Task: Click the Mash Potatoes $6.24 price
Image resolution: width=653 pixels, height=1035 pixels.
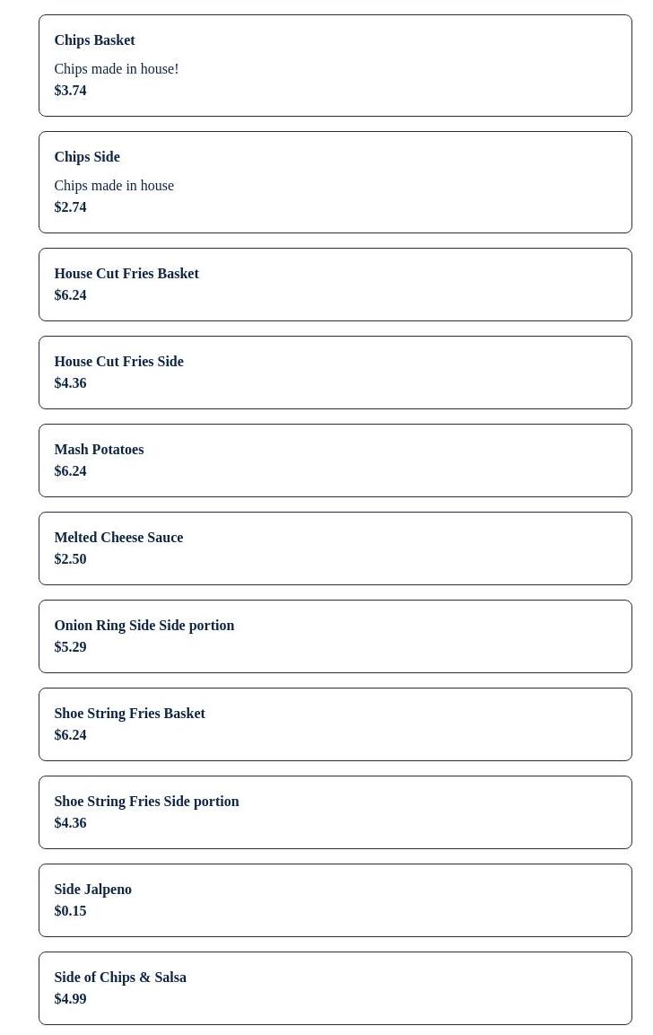Action: 70,471
